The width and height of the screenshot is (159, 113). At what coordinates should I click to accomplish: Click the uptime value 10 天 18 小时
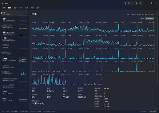[38, 103]
